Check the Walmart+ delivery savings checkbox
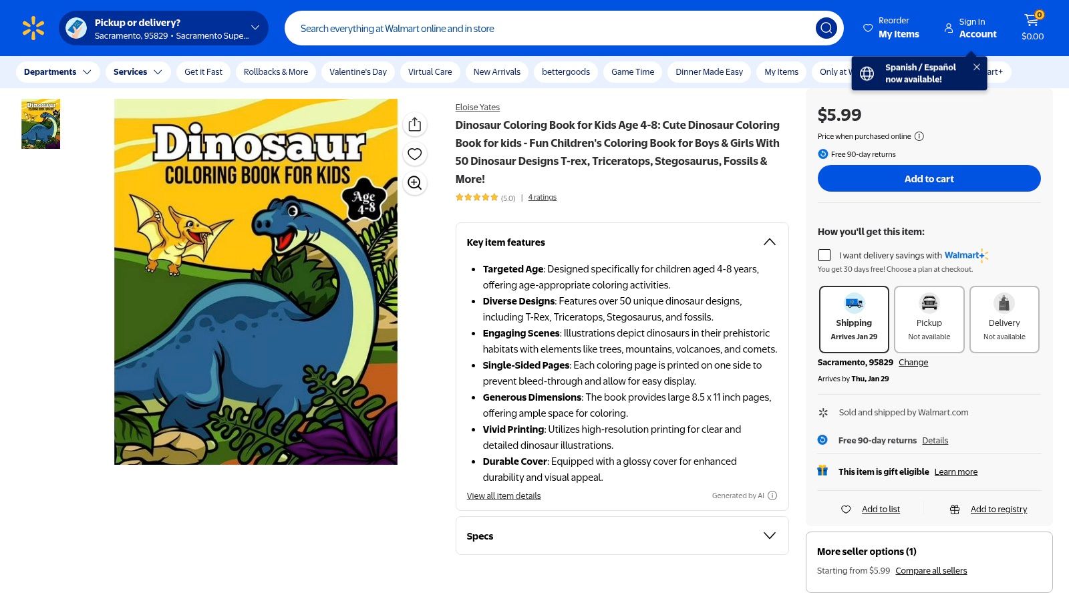This screenshot has height=601, width=1069. [x=824, y=255]
